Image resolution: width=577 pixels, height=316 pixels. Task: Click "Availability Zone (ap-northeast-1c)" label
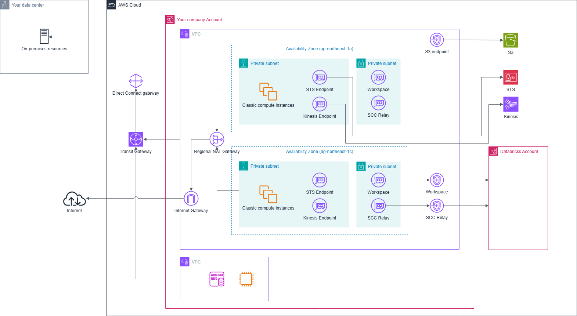coord(320,152)
